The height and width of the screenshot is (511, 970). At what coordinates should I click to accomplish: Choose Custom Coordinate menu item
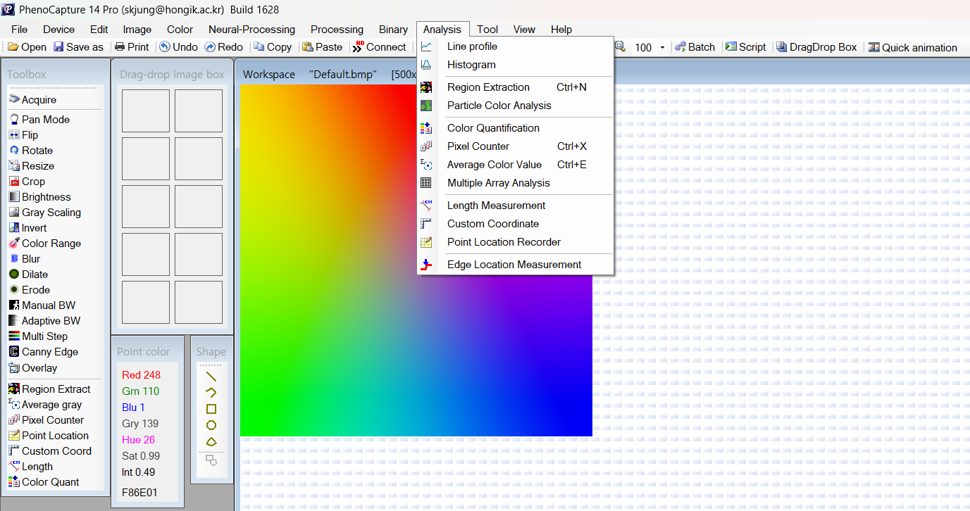pos(516,224)
